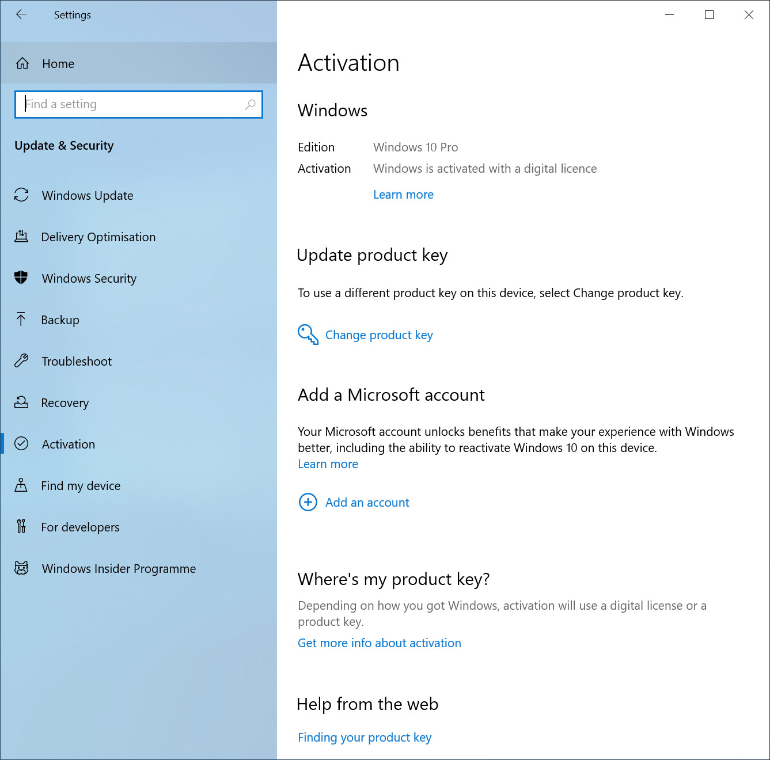Click the Recovery icon
The width and height of the screenshot is (770, 760).
coord(21,402)
